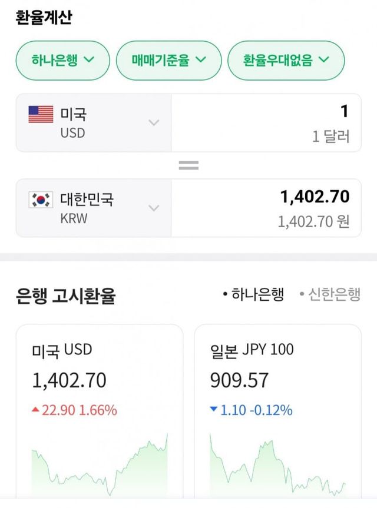Click the equals sign between currencies
Screen dimensions: 377x508
click(188, 165)
